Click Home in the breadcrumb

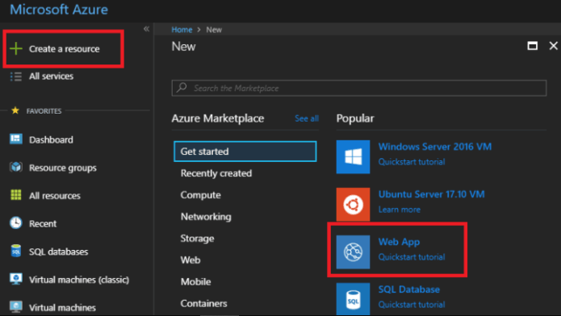[x=182, y=30]
